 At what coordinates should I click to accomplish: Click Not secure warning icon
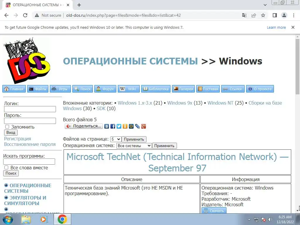(x=37, y=15)
